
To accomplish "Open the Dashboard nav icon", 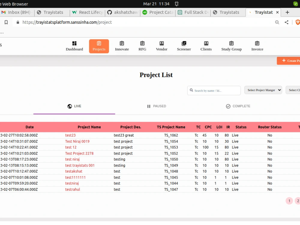I will tap(74, 43).
